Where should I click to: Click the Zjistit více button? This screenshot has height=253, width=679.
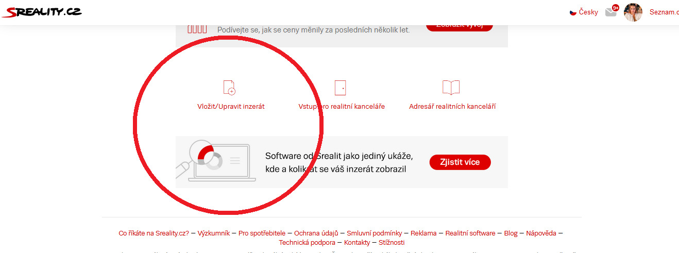click(460, 162)
